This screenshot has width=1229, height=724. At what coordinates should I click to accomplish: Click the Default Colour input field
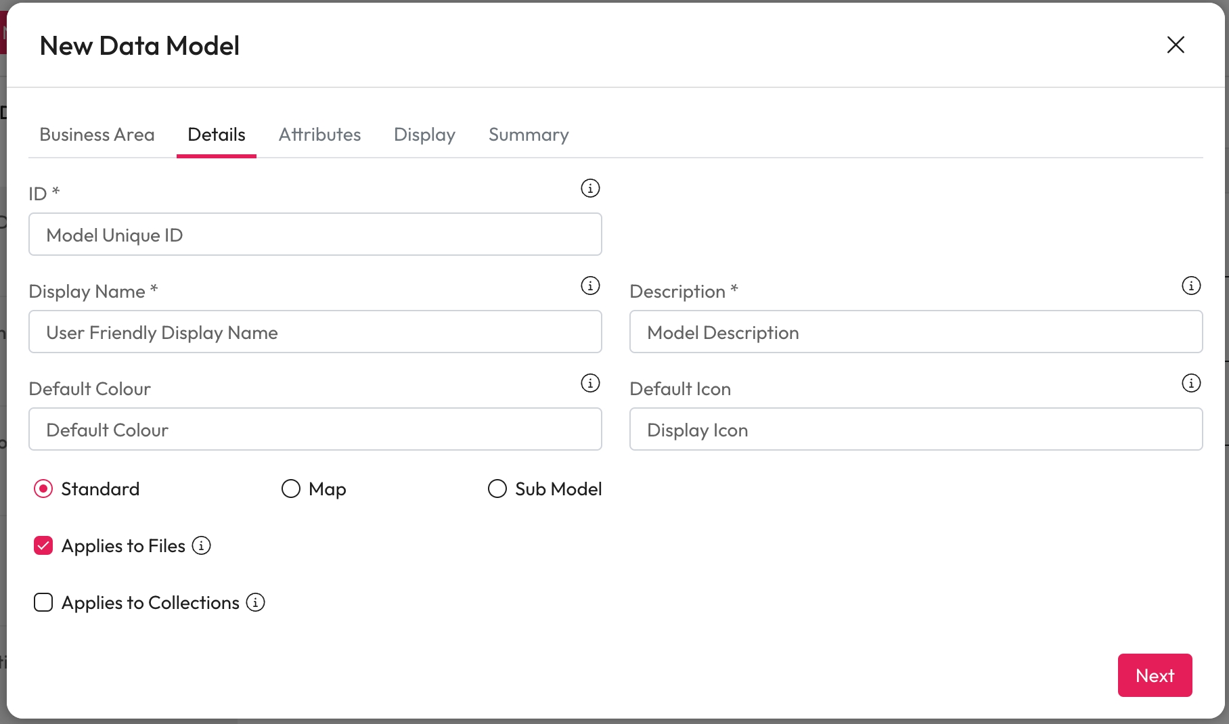(315, 430)
